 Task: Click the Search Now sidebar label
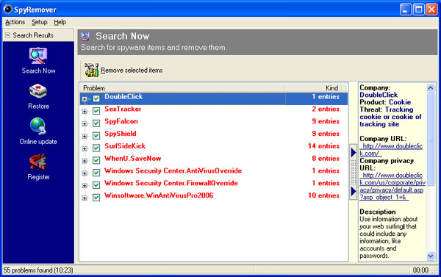(x=38, y=71)
